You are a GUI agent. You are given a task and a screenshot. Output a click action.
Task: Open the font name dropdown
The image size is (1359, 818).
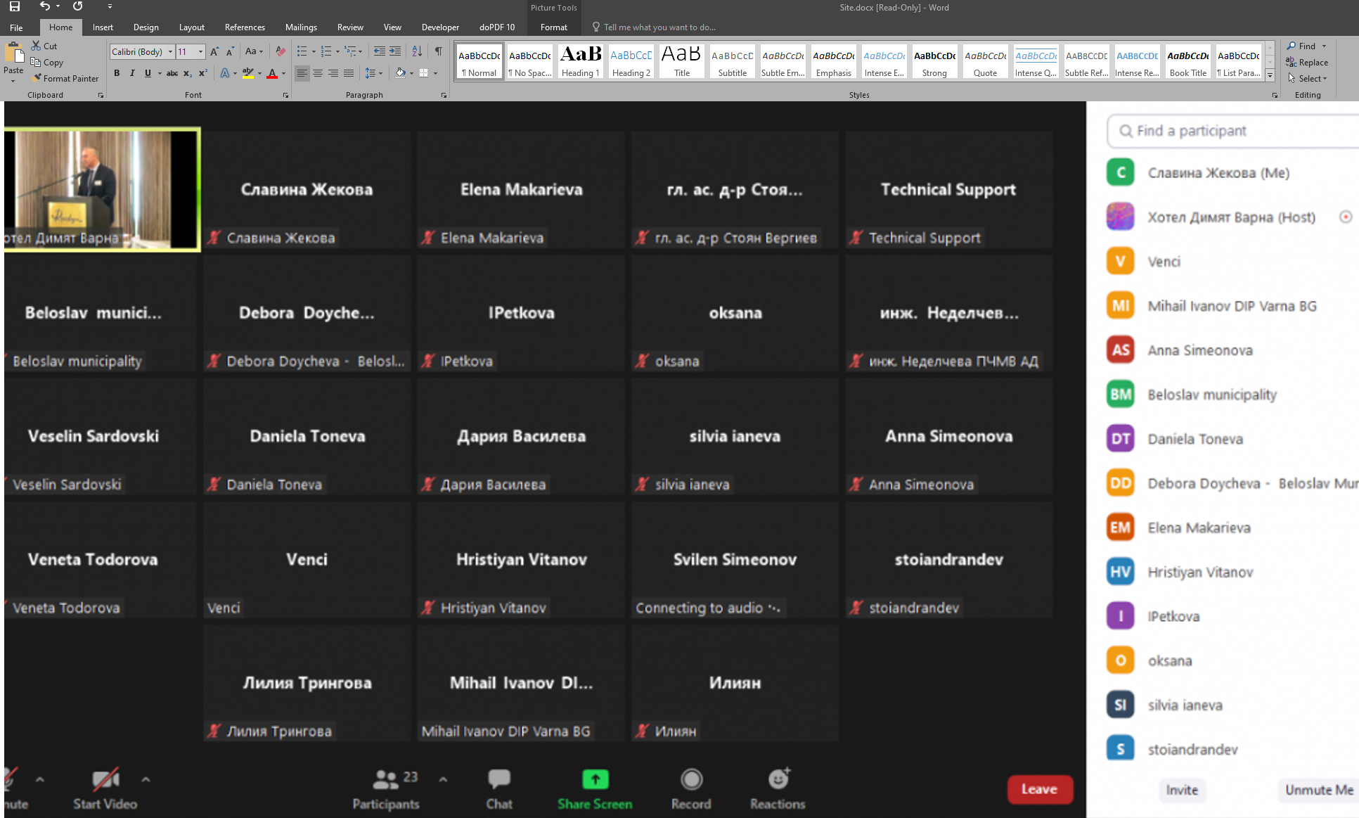pyautogui.click(x=170, y=51)
